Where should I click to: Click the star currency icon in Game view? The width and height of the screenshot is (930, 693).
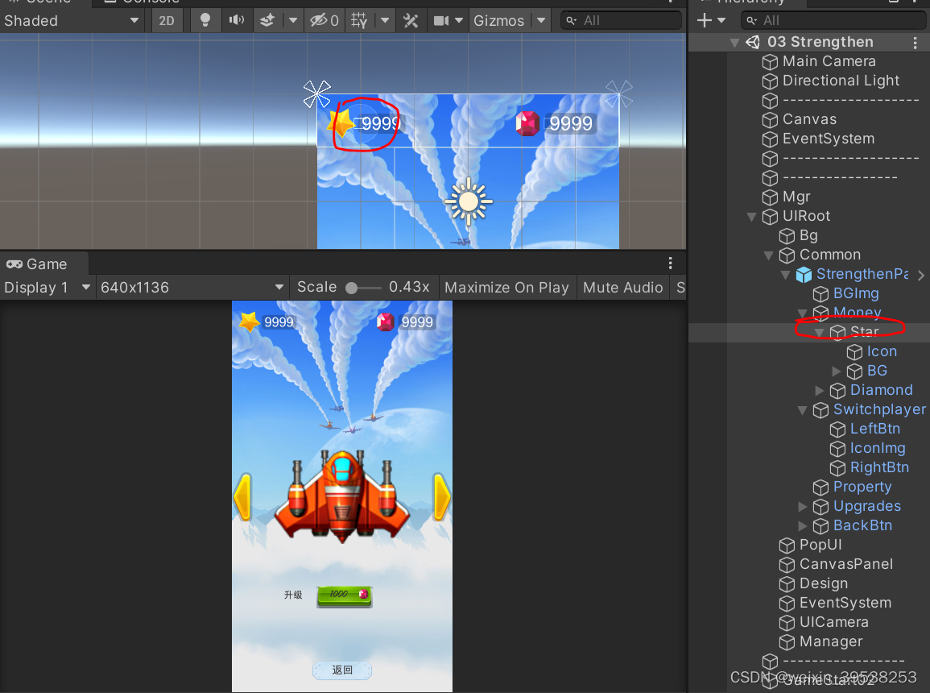[x=250, y=322]
